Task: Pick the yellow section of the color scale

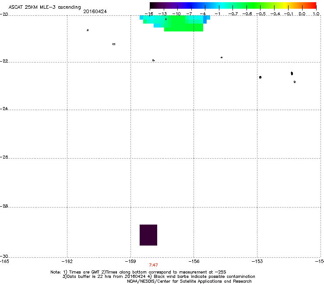Action: [285, 6]
